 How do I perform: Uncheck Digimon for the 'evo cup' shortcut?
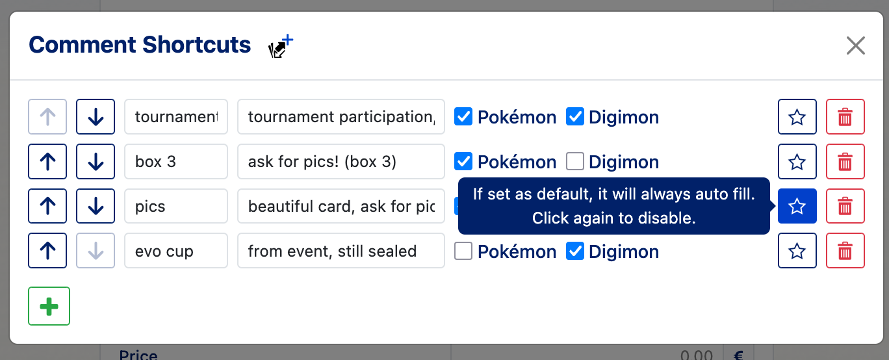[574, 251]
